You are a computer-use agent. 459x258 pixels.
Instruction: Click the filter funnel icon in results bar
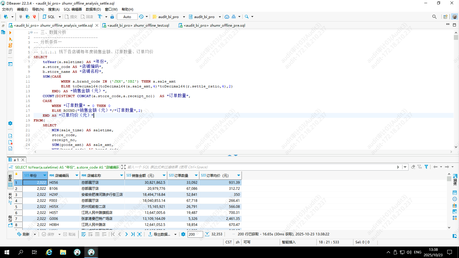[426, 167]
